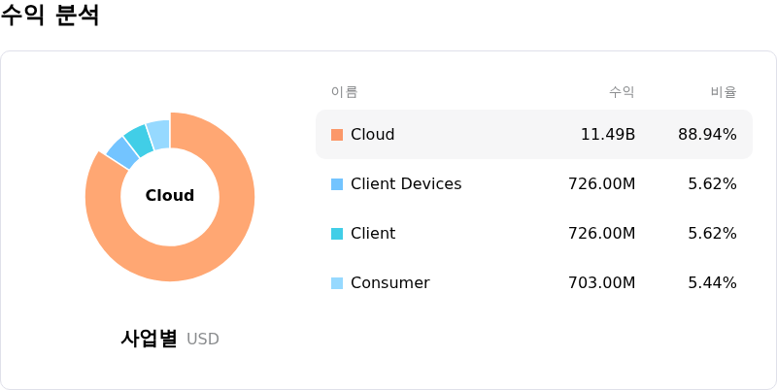The height and width of the screenshot is (390, 777).
Task: Click the 703.00M revenue value
Action: 601,283
